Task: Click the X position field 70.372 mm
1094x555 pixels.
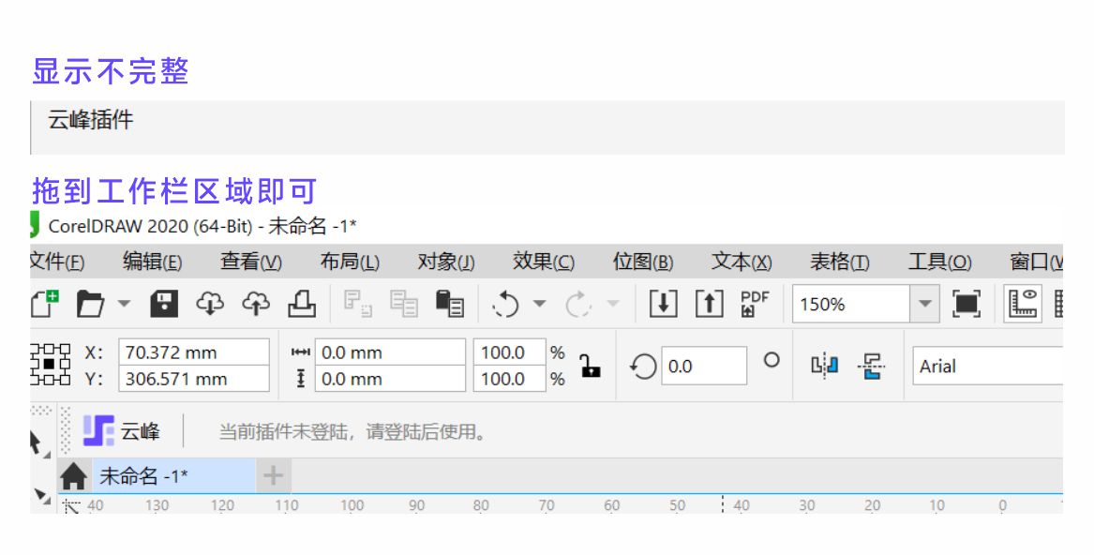Action: (194, 352)
